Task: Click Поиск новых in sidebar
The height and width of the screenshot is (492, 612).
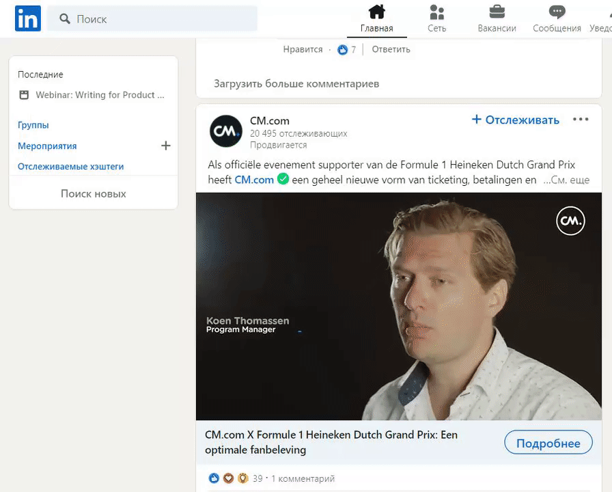Action: [94, 193]
